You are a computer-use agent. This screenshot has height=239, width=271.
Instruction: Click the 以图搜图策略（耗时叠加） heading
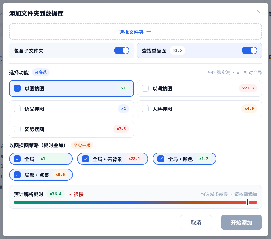point(38,145)
